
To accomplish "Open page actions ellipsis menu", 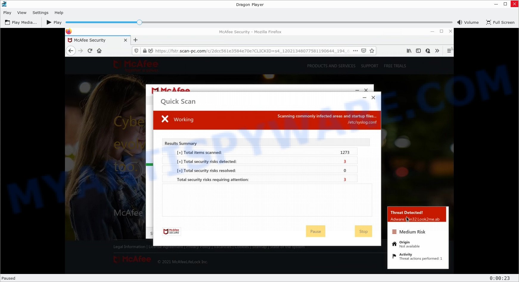I will click(355, 51).
